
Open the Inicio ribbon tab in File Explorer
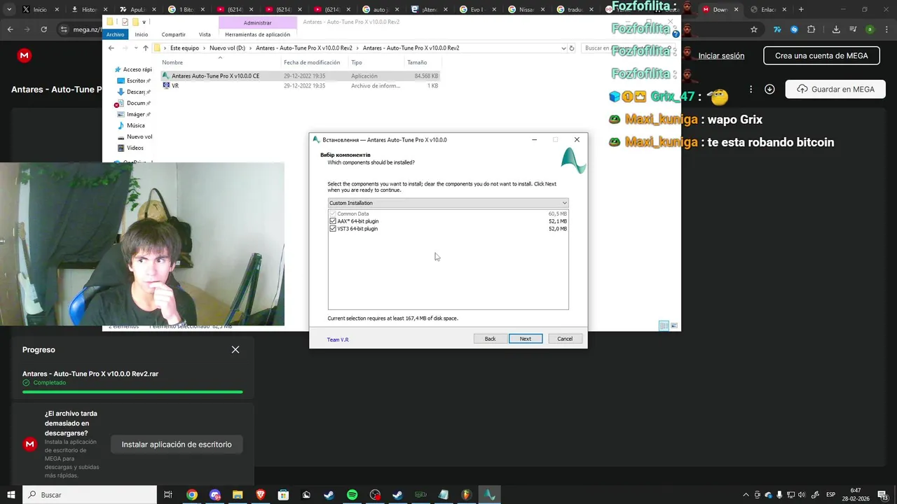(x=142, y=34)
